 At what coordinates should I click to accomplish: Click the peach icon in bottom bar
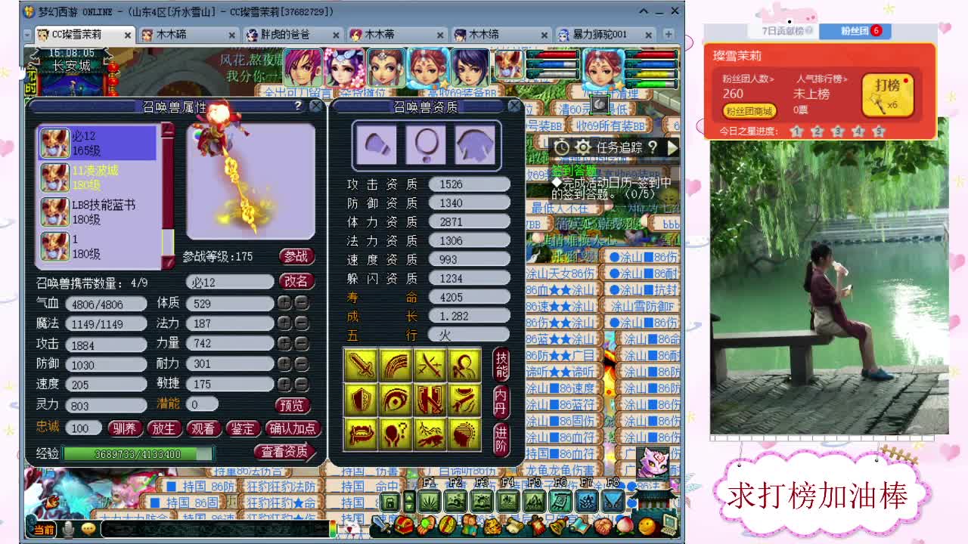(624, 525)
